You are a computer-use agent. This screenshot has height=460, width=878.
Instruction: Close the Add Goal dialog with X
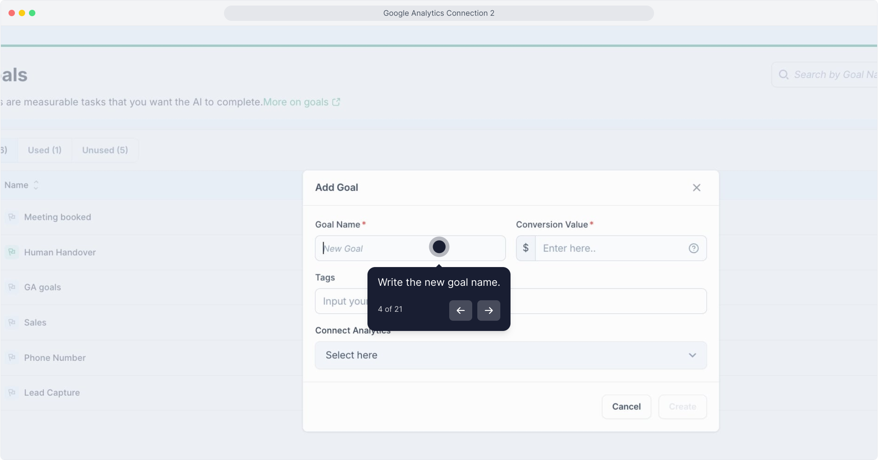click(x=697, y=188)
